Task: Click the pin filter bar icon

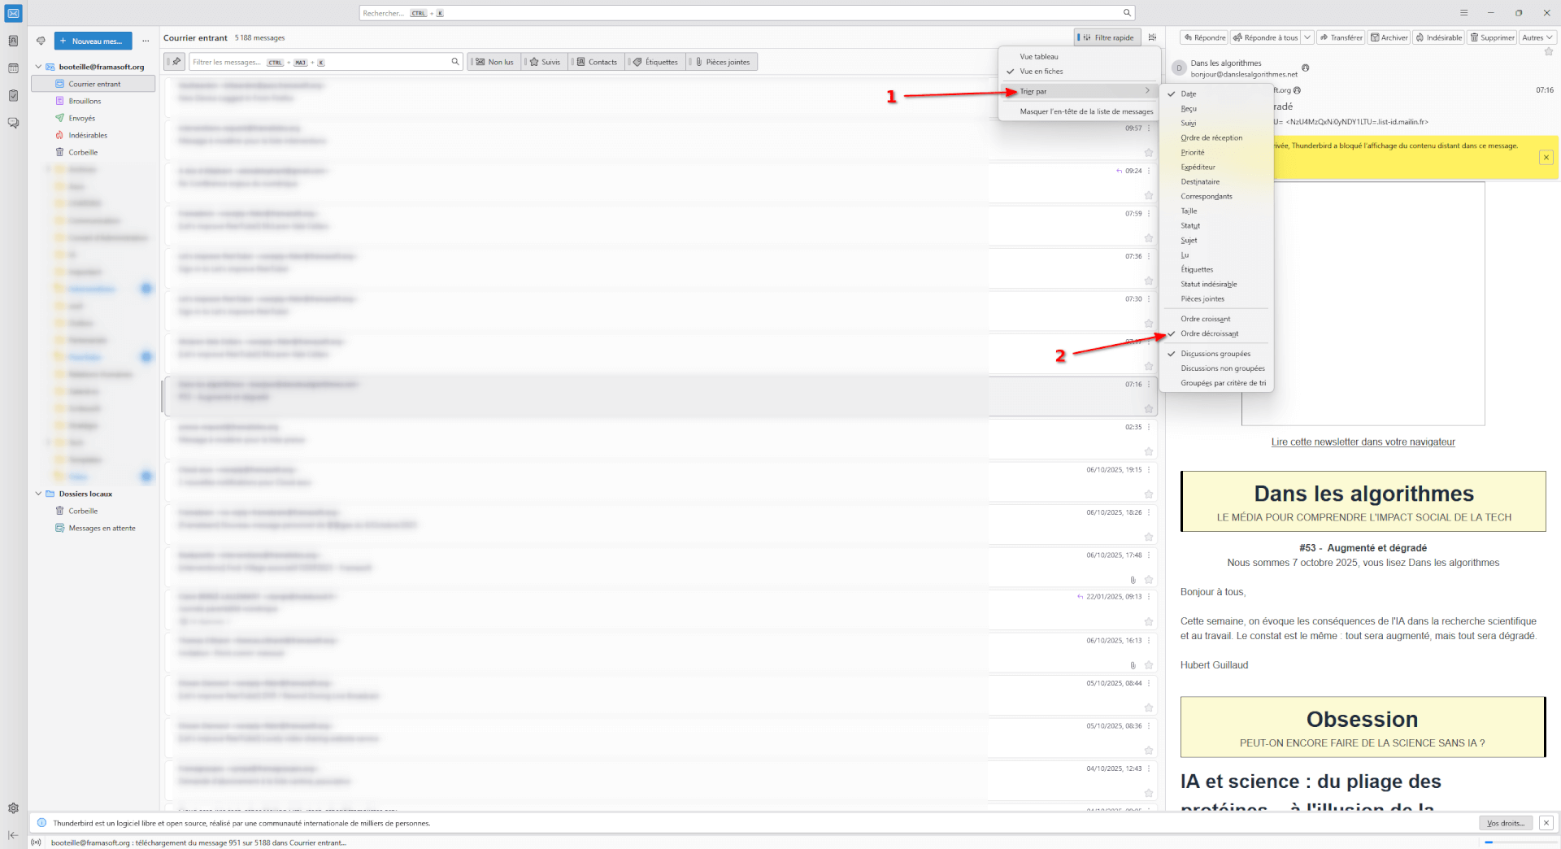Action: pyautogui.click(x=175, y=62)
